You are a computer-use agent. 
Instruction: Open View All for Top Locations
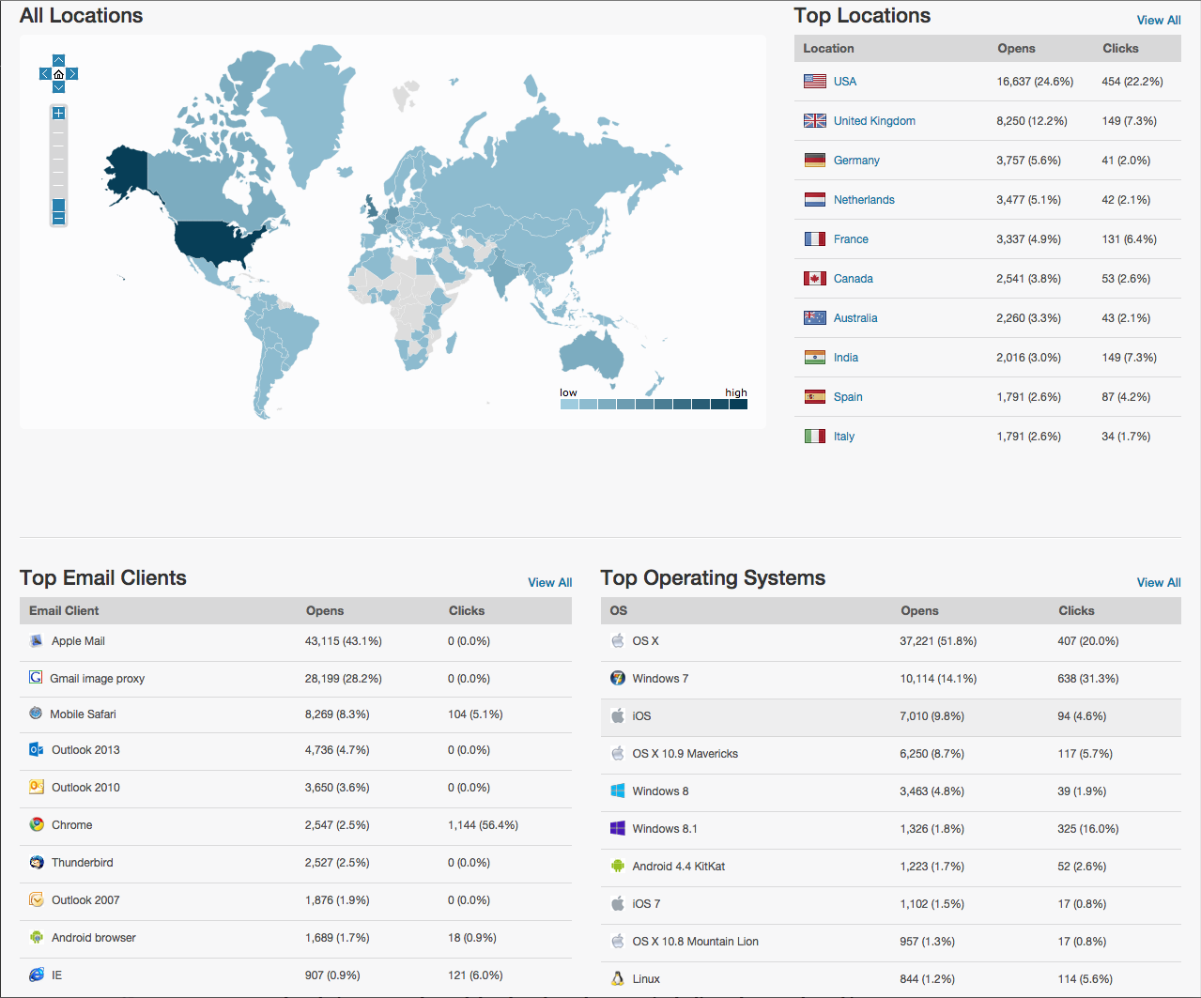pos(1159,20)
